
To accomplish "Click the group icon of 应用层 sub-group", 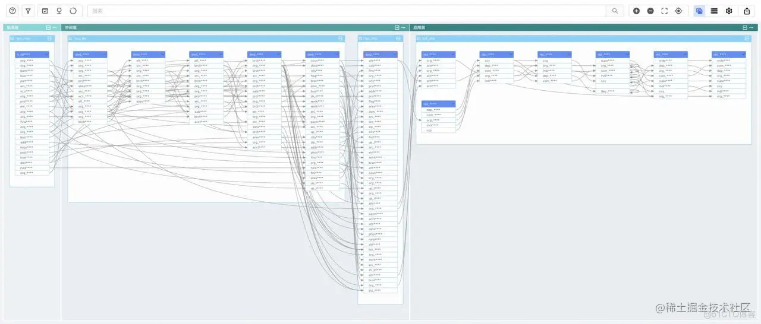I will 419,39.
